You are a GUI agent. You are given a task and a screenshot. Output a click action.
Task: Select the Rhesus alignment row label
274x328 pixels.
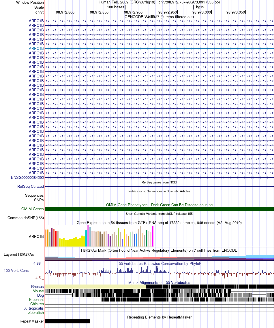(37, 287)
